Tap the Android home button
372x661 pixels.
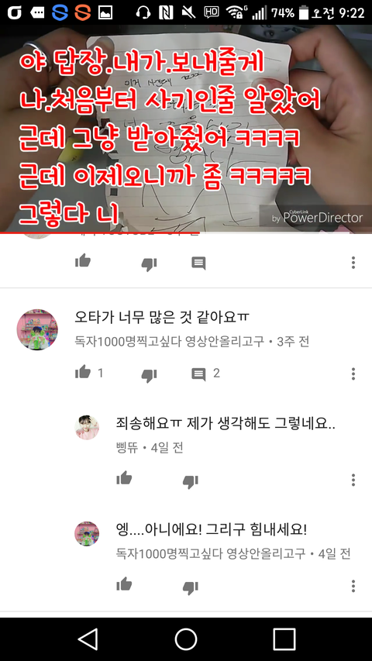click(x=186, y=639)
